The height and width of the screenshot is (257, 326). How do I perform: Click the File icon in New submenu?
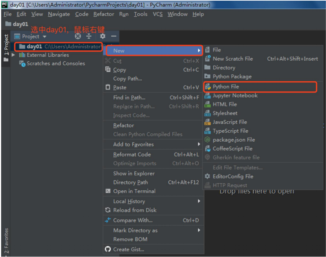click(x=208, y=50)
